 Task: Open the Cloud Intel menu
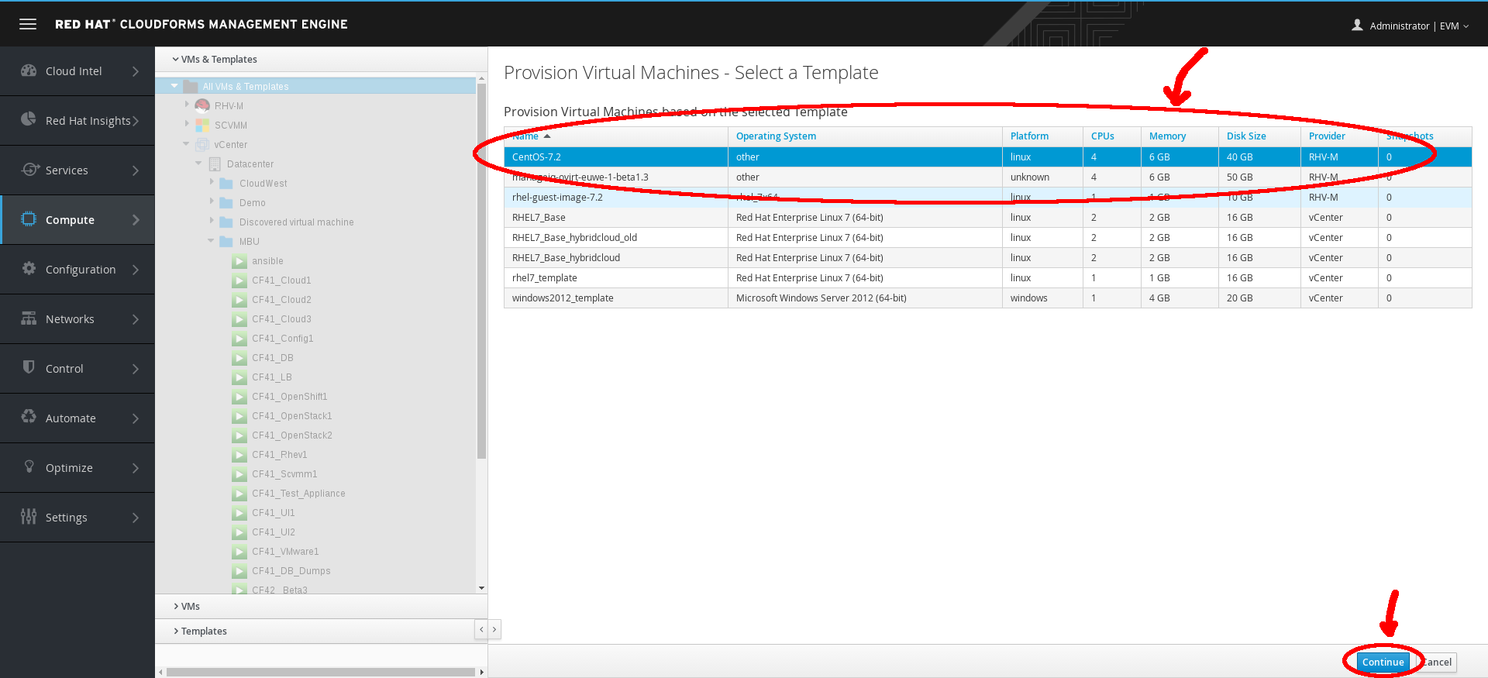(77, 71)
